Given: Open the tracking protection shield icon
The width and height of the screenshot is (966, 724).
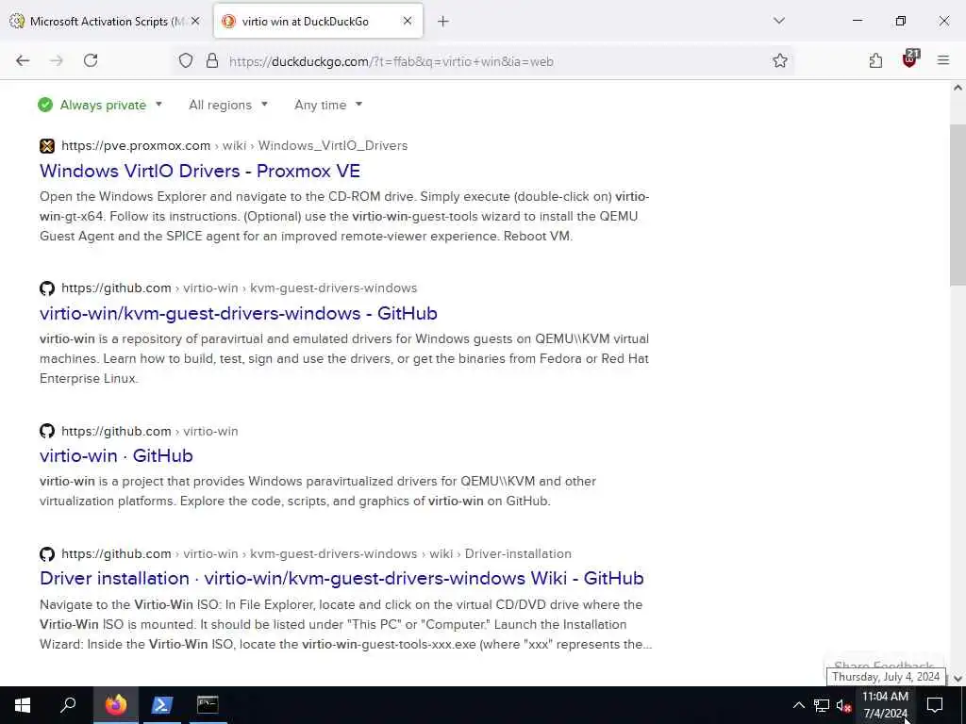Looking at the screenshot, I should (x=186, y=61).
